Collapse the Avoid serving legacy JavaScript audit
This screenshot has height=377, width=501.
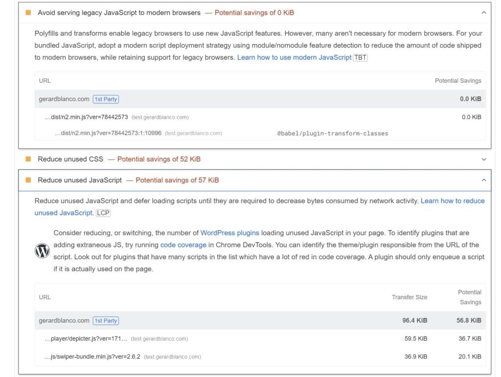tap(483, 13)
